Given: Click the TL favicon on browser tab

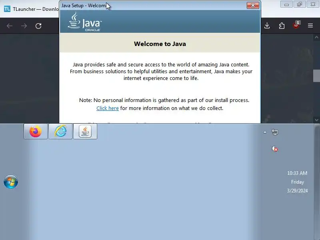Looking at the screenshot, I should (7, 9).
